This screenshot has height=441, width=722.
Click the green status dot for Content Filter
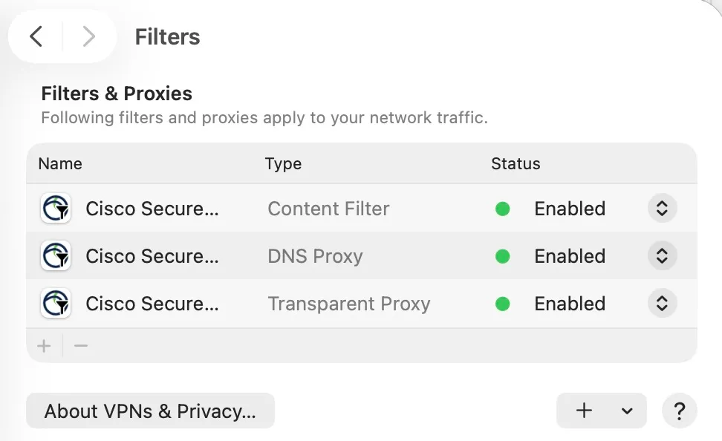[x=503, y=209]
